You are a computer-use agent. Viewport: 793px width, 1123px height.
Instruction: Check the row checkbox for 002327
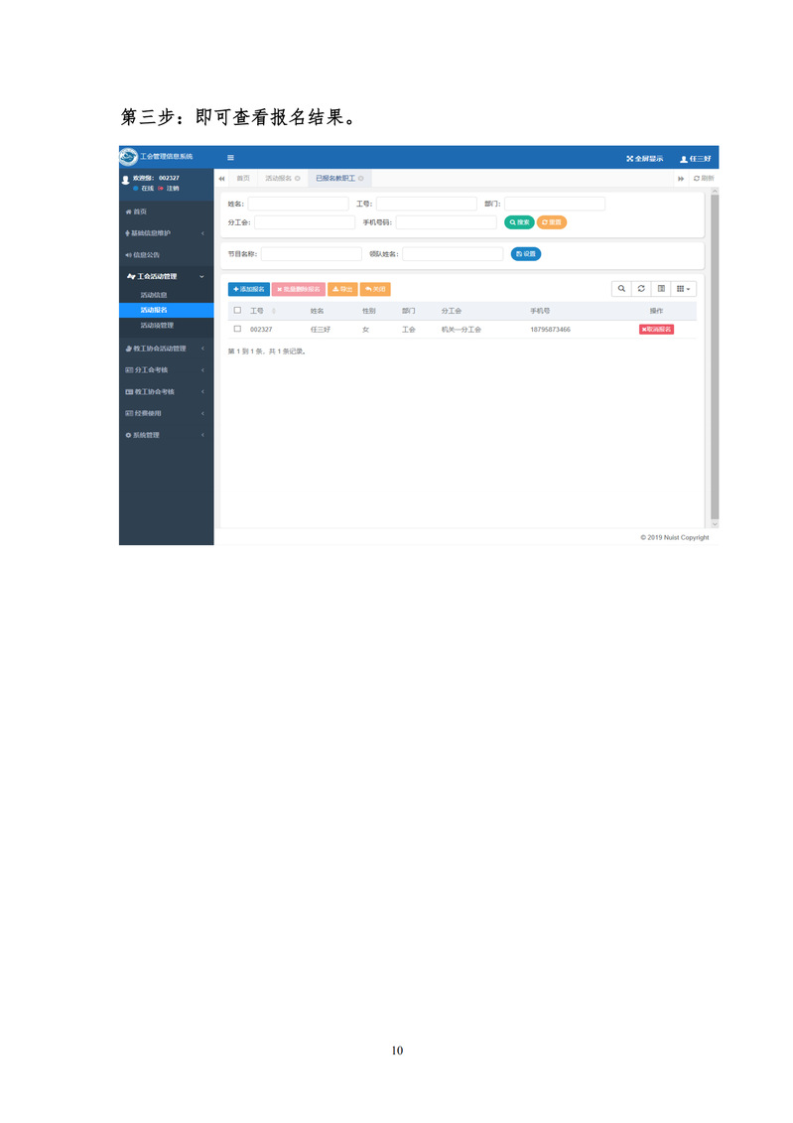[x=237, y=329]
